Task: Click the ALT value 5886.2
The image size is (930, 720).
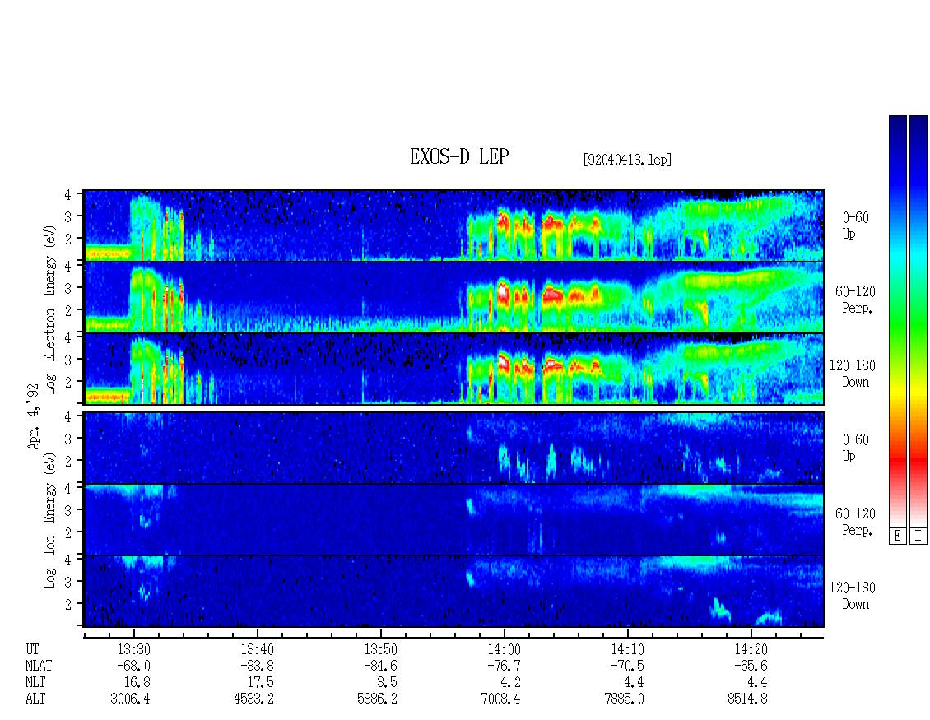Action: pos(377,699)
